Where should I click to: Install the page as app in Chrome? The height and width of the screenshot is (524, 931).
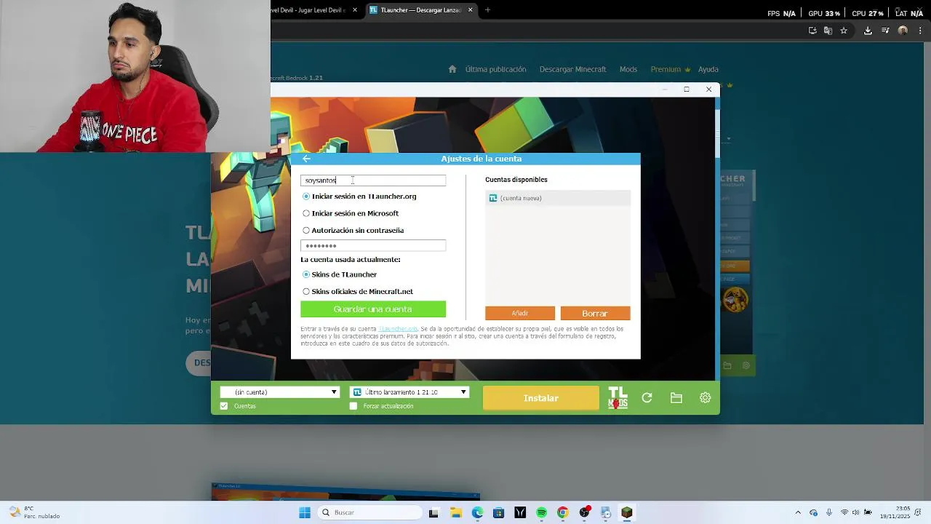pos(812,31)
